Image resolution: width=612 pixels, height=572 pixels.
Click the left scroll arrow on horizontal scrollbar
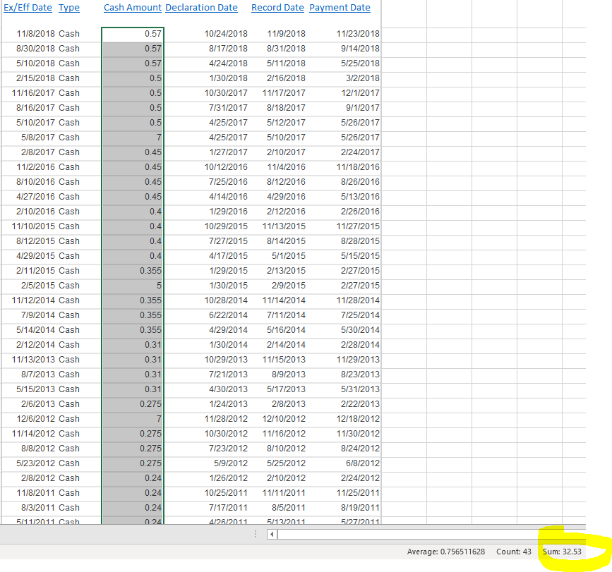point(271,535)
